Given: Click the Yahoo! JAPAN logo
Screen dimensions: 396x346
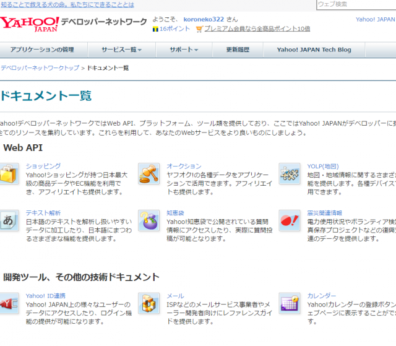Looking at the screenshot, I should point(29,24).
